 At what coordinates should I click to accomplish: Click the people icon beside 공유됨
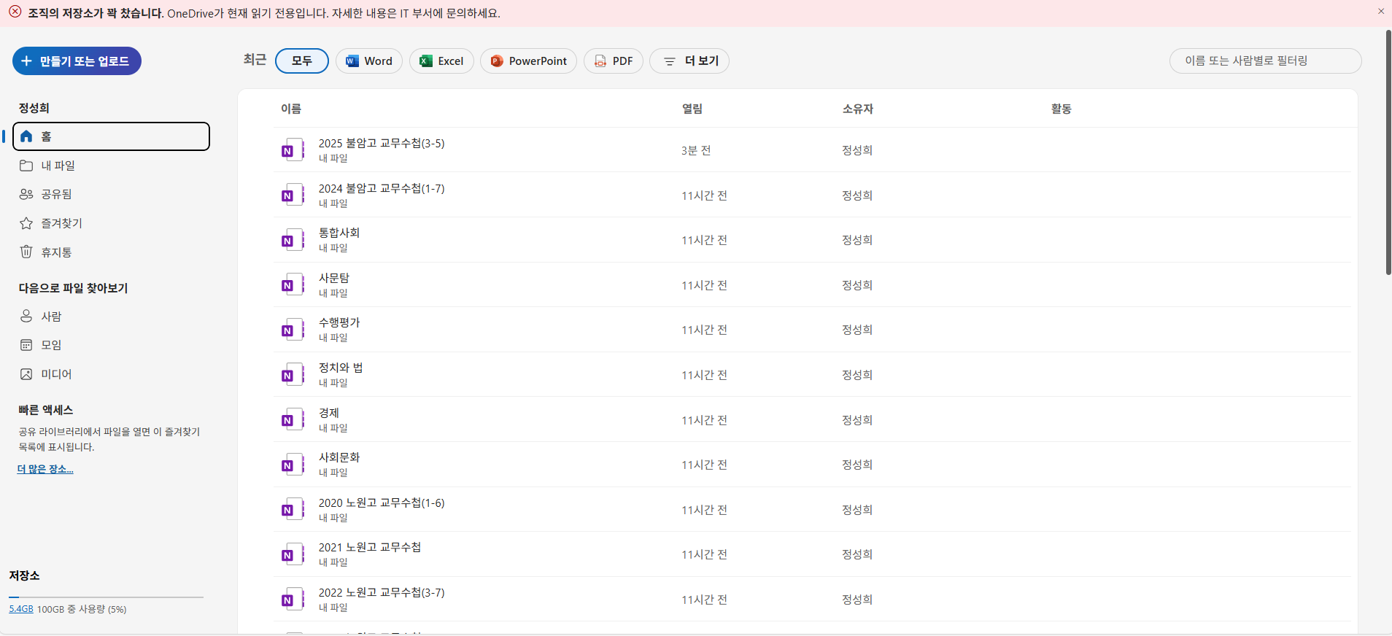click(x=26, y=194)
